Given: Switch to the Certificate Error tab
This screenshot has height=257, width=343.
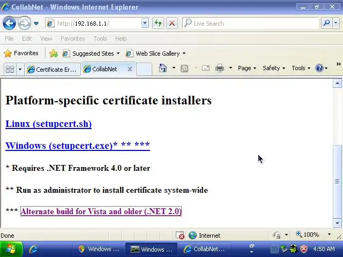Looking at the screenshot, I should click(52, 70).
